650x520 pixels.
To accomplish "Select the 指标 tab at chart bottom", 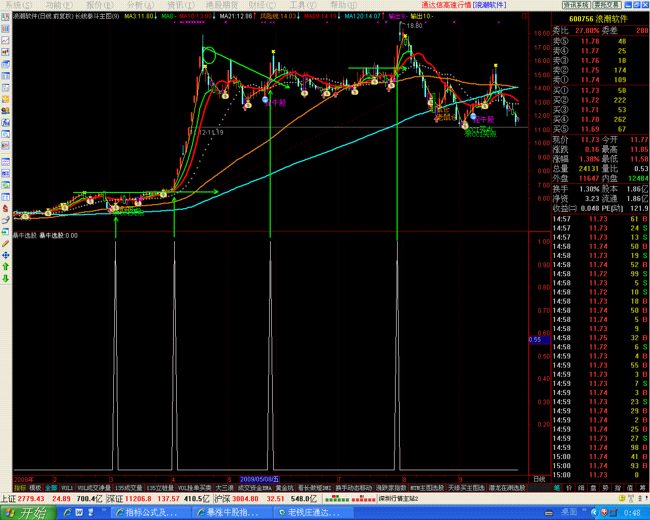I will (20, 488).
